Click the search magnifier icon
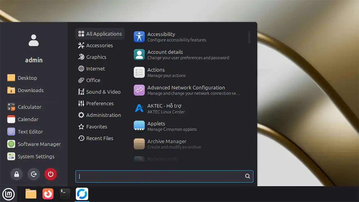Viewport: 359px width, 202px height. click(247, 176)
